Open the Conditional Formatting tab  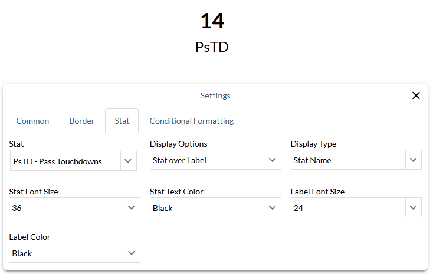point(192,121)
